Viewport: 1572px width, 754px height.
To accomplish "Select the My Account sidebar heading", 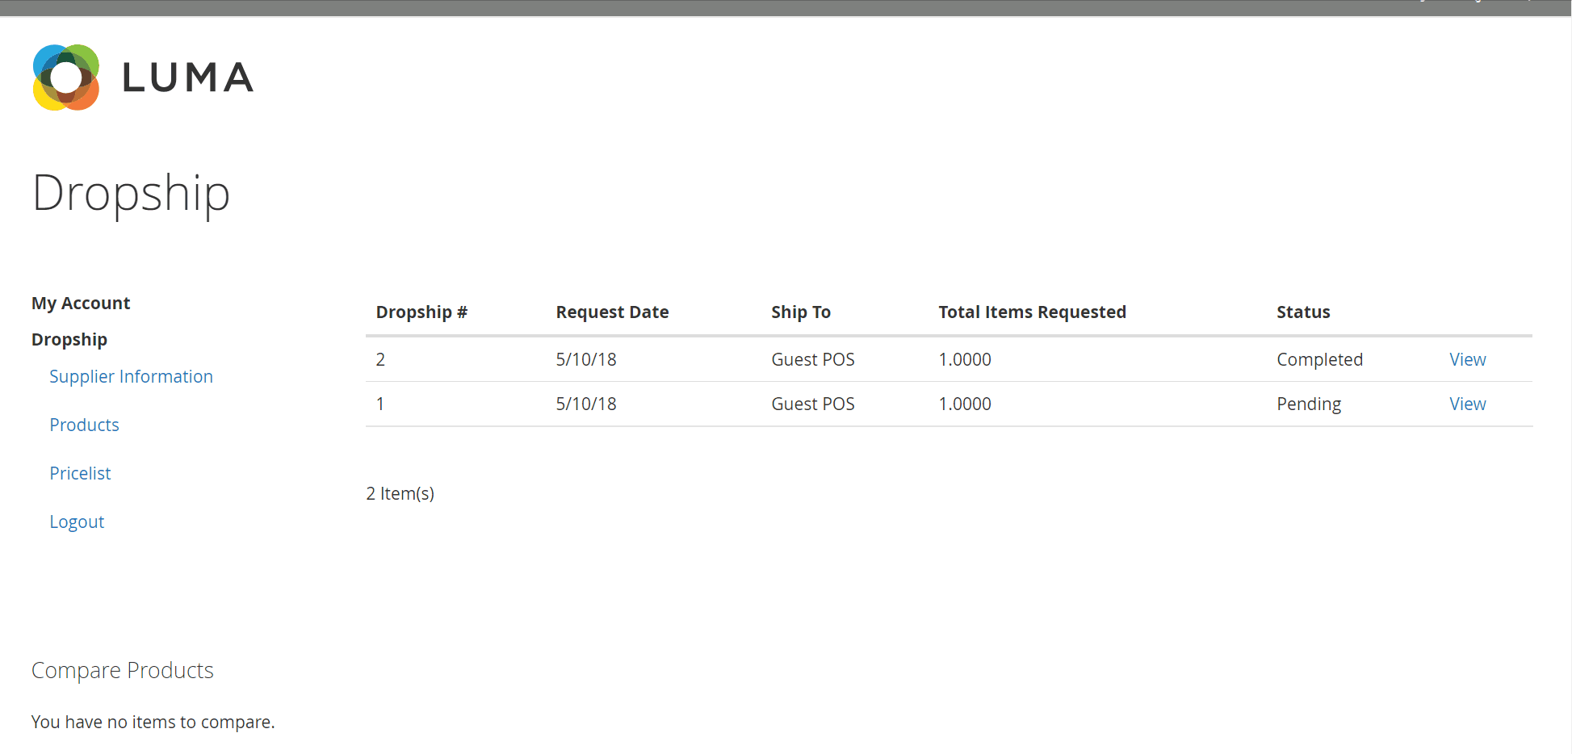I will 81,303.
